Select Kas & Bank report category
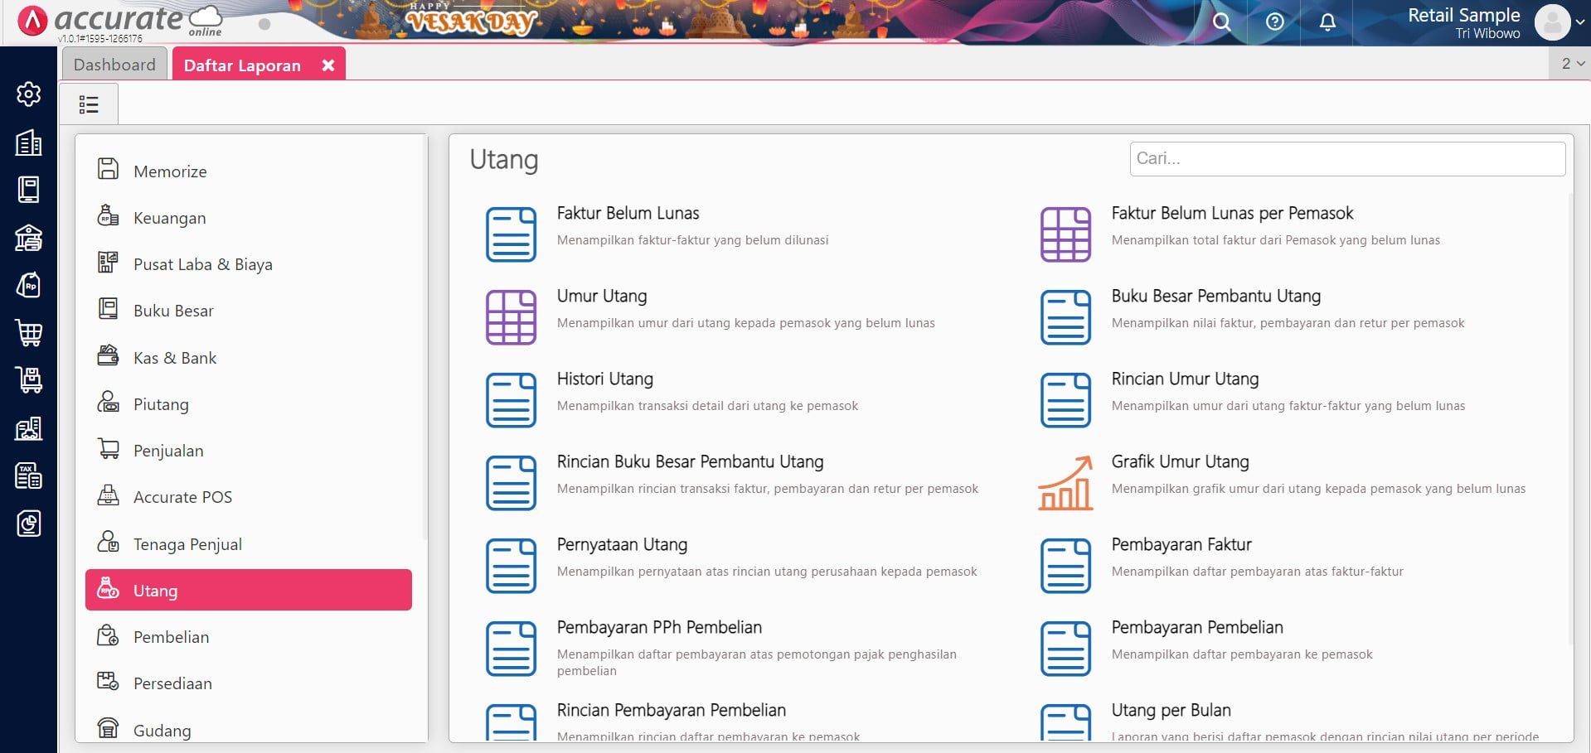The width and height of the screenshot is (1591, 753). tap(174, 358)
